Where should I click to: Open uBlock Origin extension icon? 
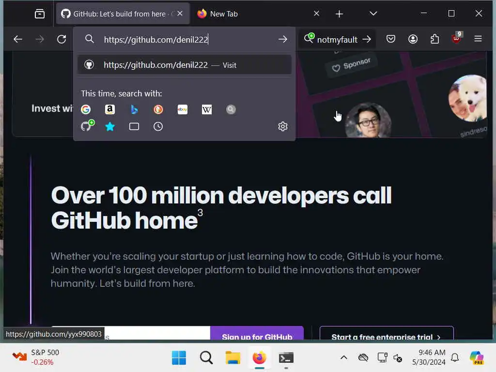(456, 38)
